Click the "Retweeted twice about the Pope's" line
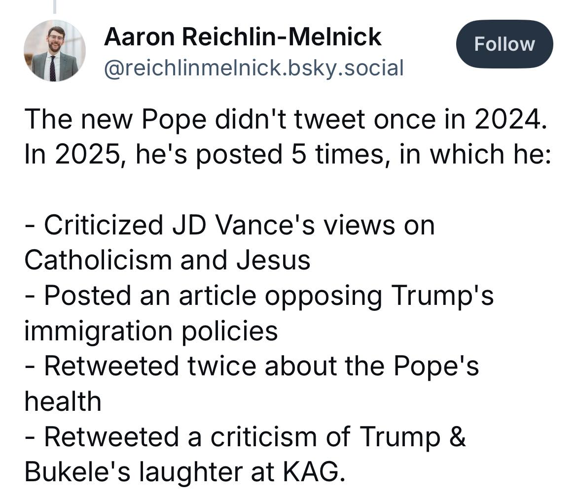577x496 pixels. coord(252,366)
